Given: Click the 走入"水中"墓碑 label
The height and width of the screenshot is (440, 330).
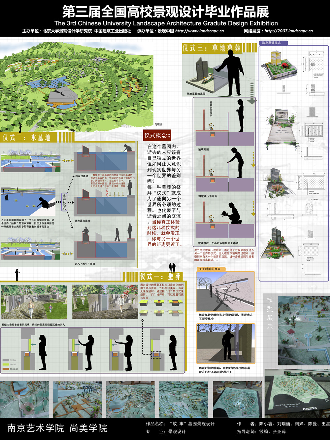Looking at the screenshot, I should (x=85, y=264).
